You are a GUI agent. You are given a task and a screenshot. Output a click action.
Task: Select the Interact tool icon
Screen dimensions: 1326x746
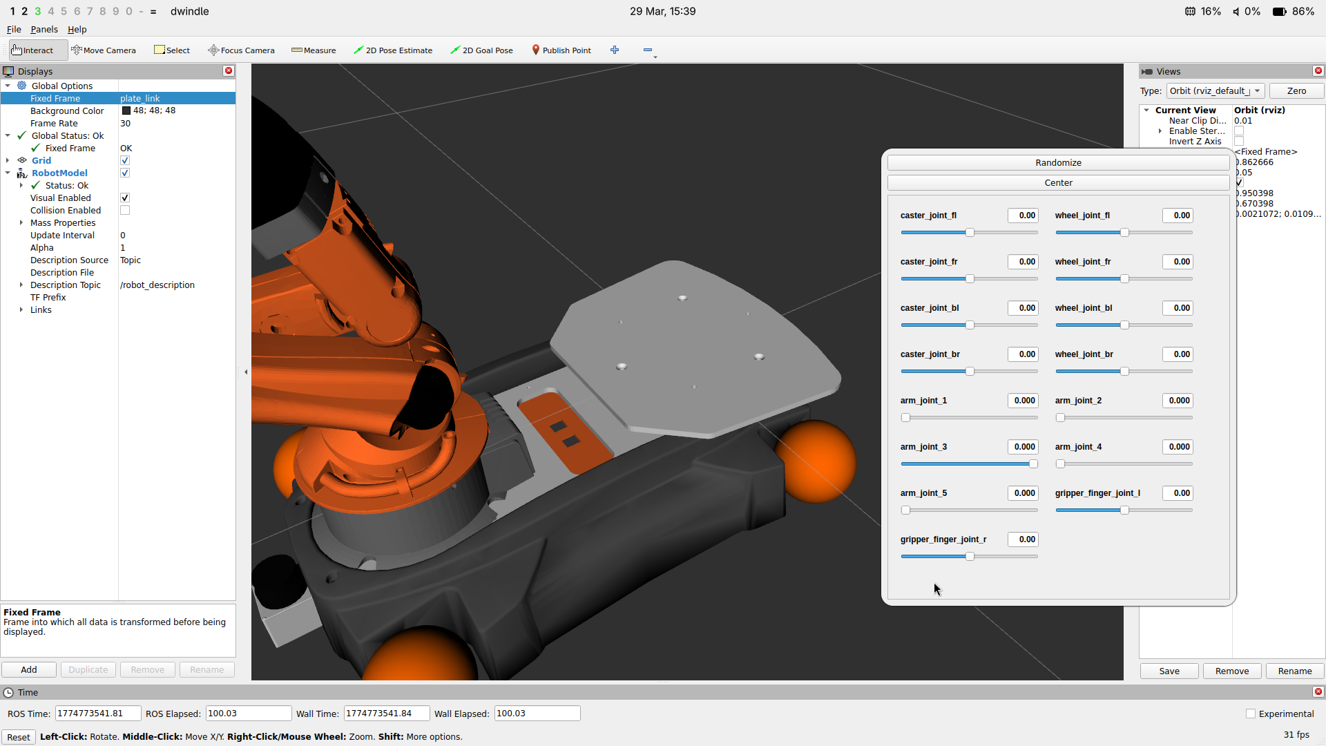[17, 50]
